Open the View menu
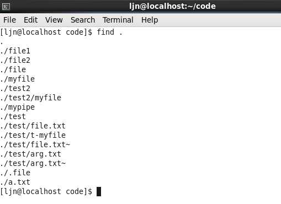Screen dimensions: 281x204 (54, 20)
